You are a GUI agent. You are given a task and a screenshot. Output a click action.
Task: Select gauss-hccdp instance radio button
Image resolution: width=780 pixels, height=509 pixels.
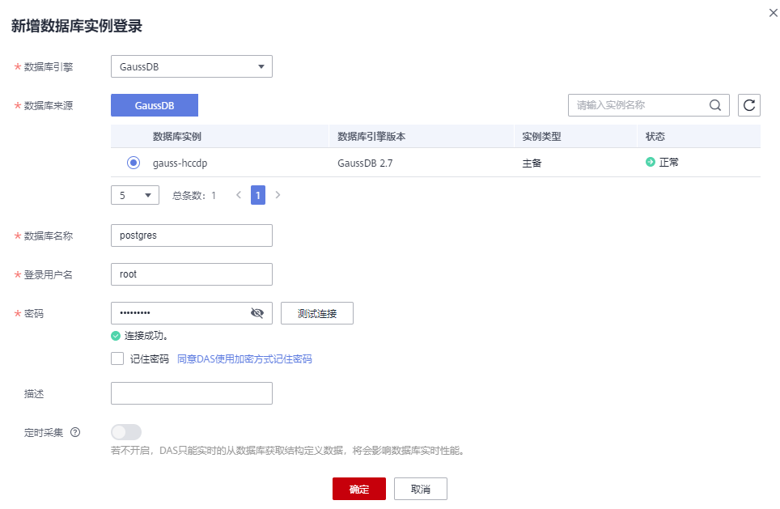(134, 163)
